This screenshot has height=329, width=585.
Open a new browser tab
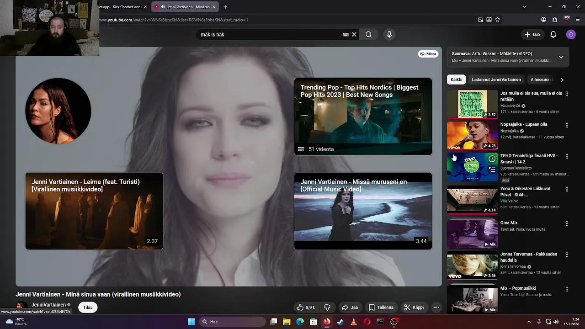(225, 7)
